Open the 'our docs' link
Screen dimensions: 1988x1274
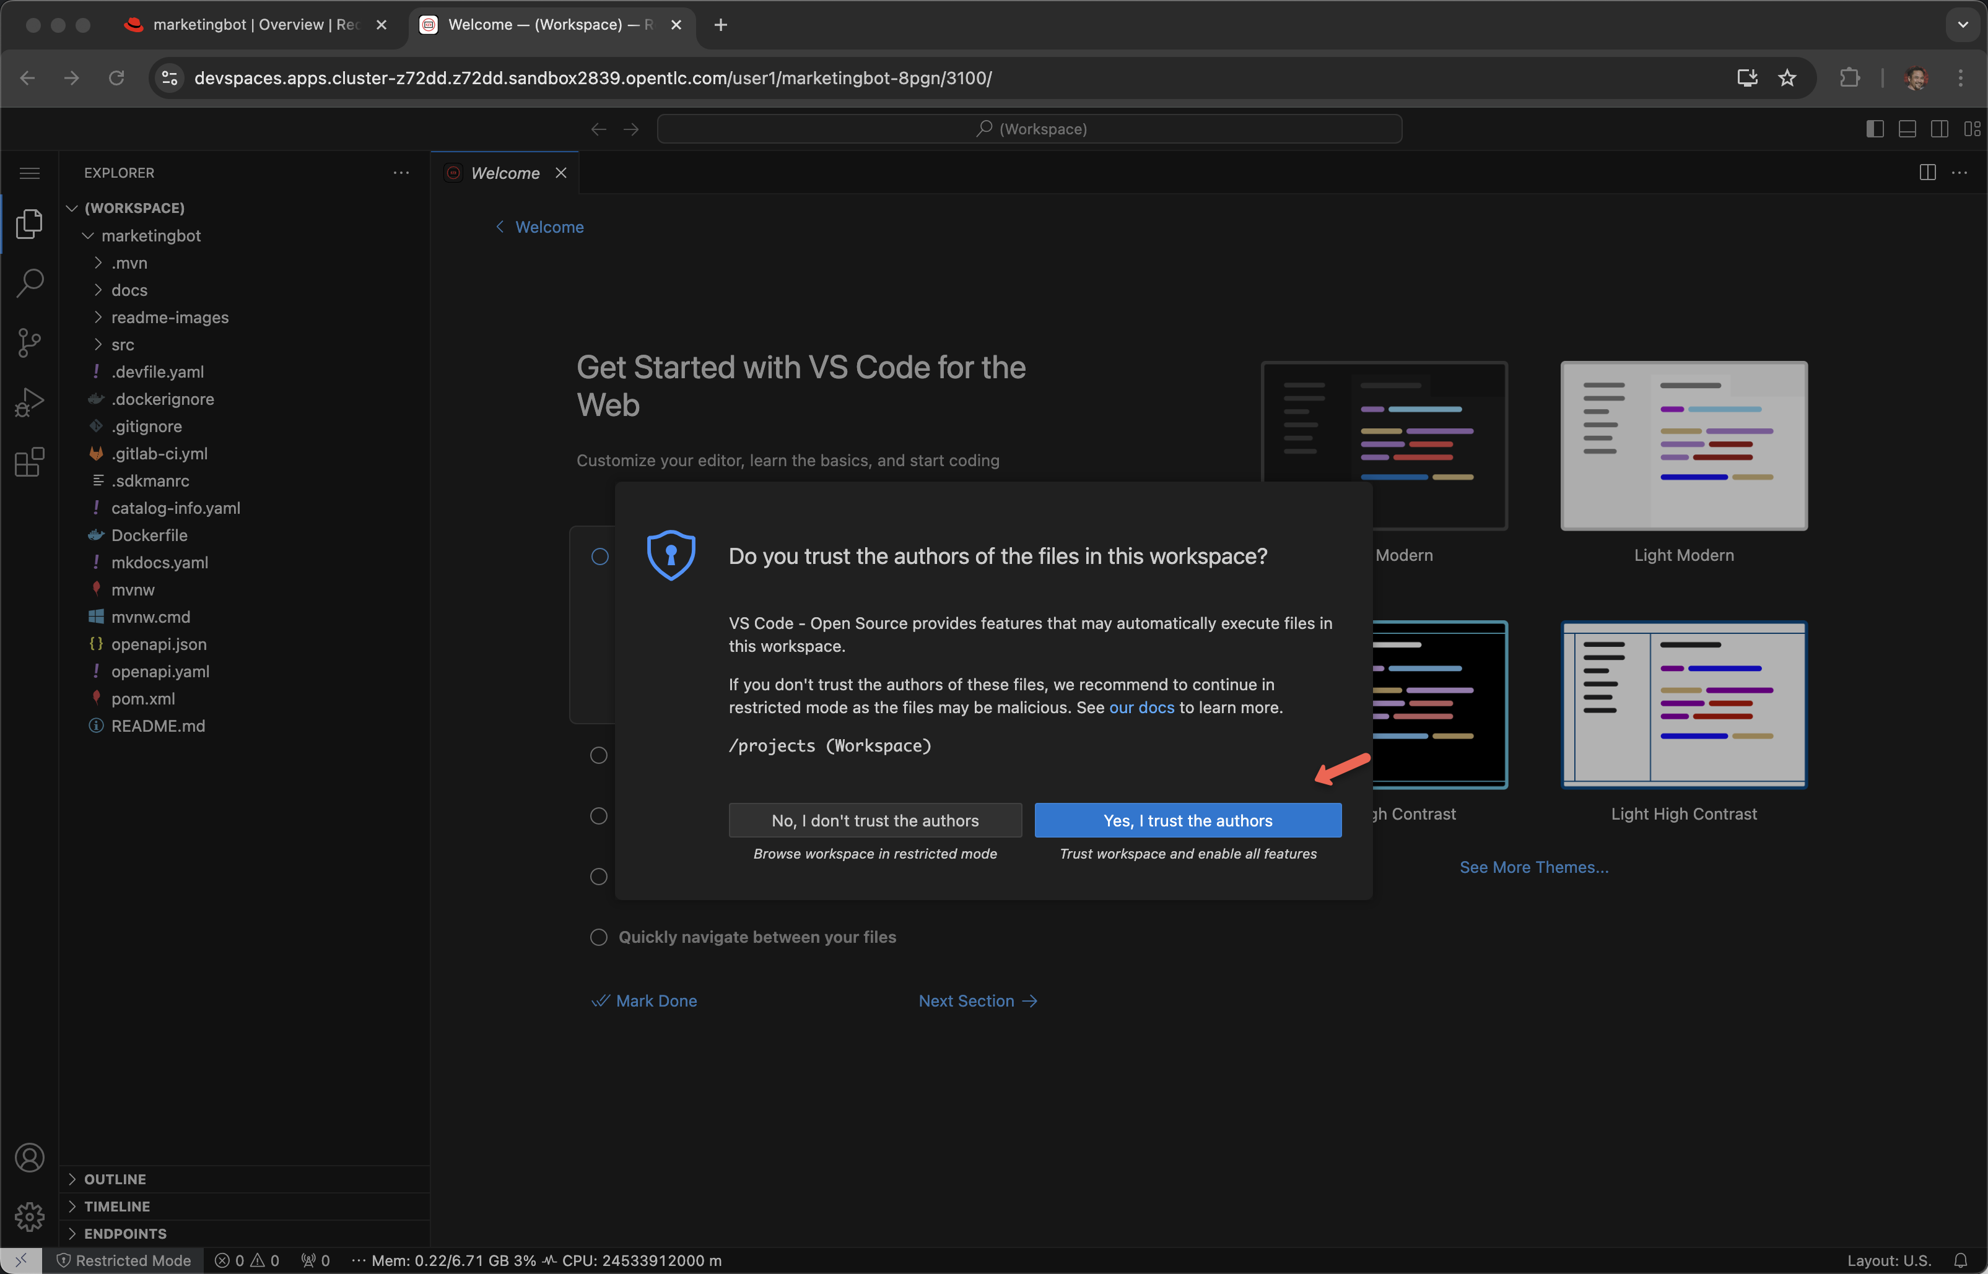click(1141, 708)
